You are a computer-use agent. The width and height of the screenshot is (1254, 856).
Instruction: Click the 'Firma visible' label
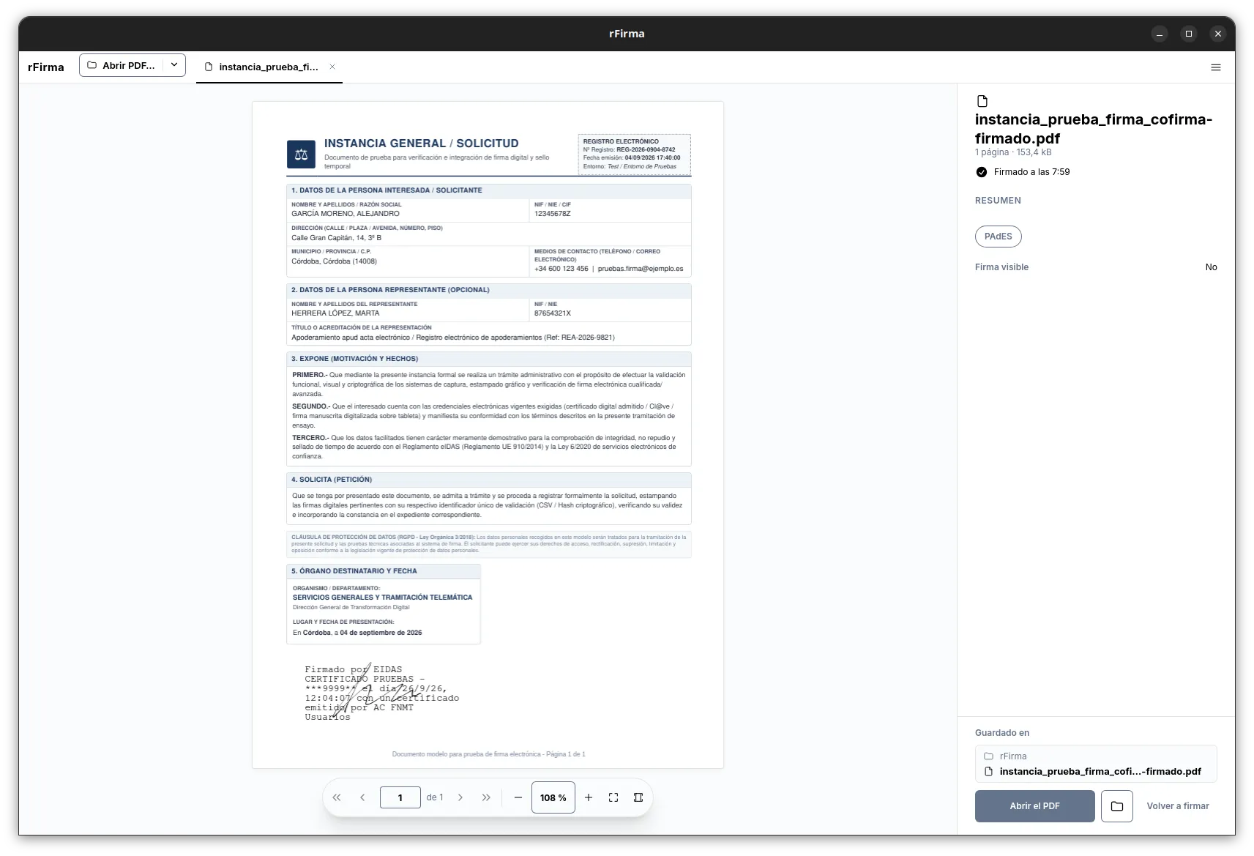1001,267
